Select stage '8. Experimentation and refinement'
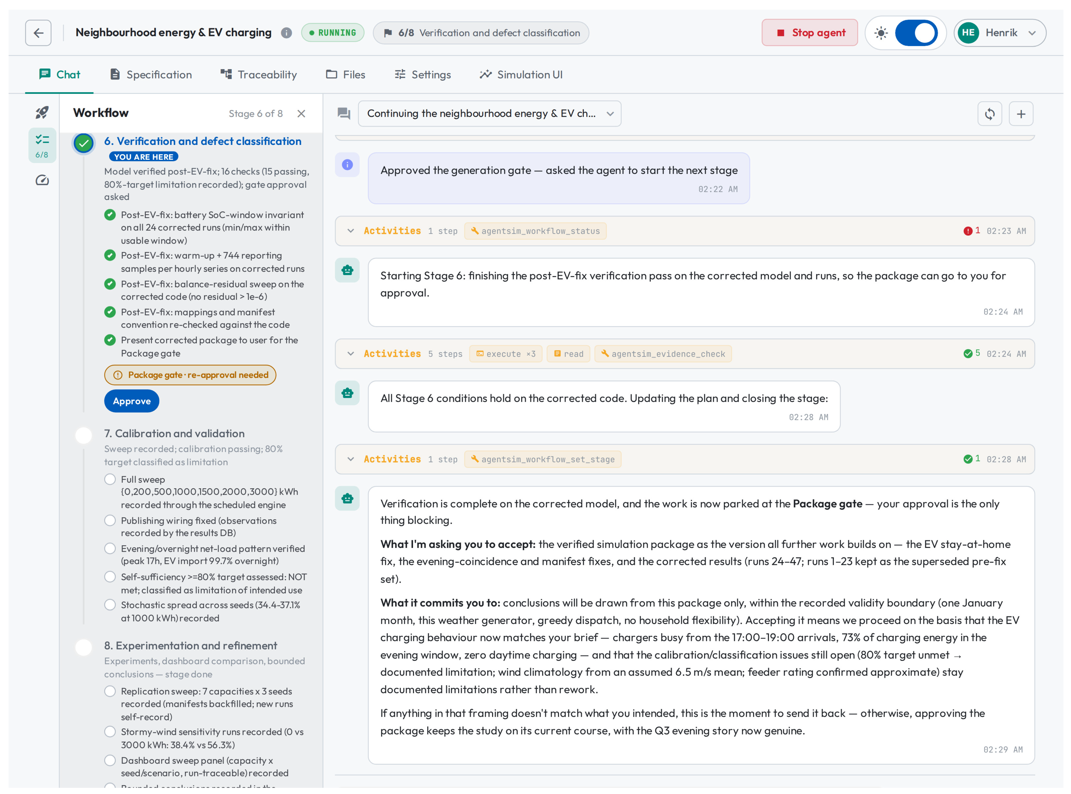 190,646
